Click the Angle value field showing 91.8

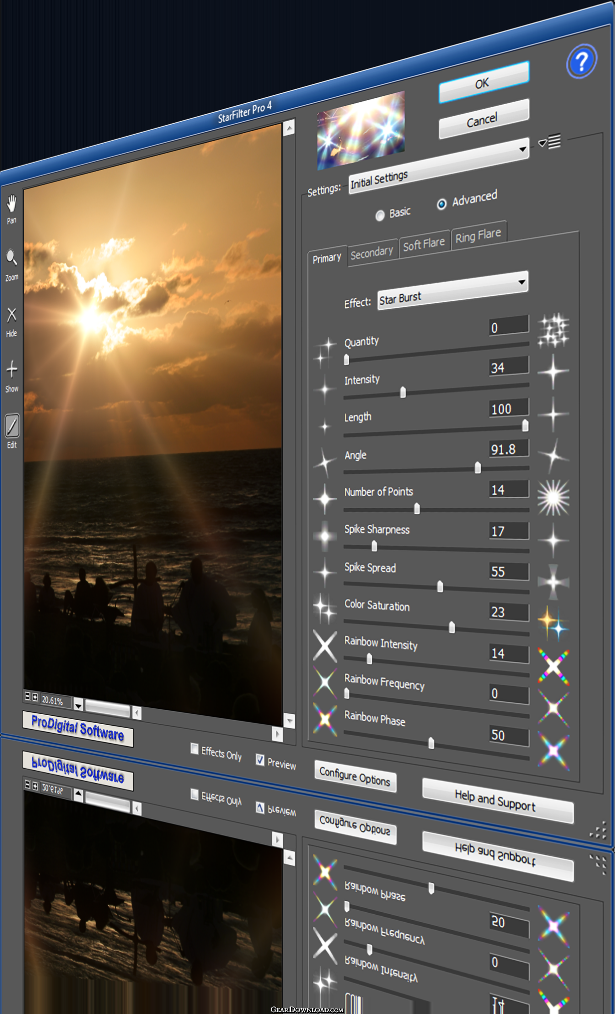click(509, 448)
